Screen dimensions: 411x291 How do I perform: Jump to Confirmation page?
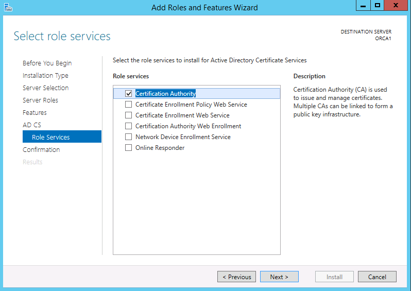click(41, 150)
